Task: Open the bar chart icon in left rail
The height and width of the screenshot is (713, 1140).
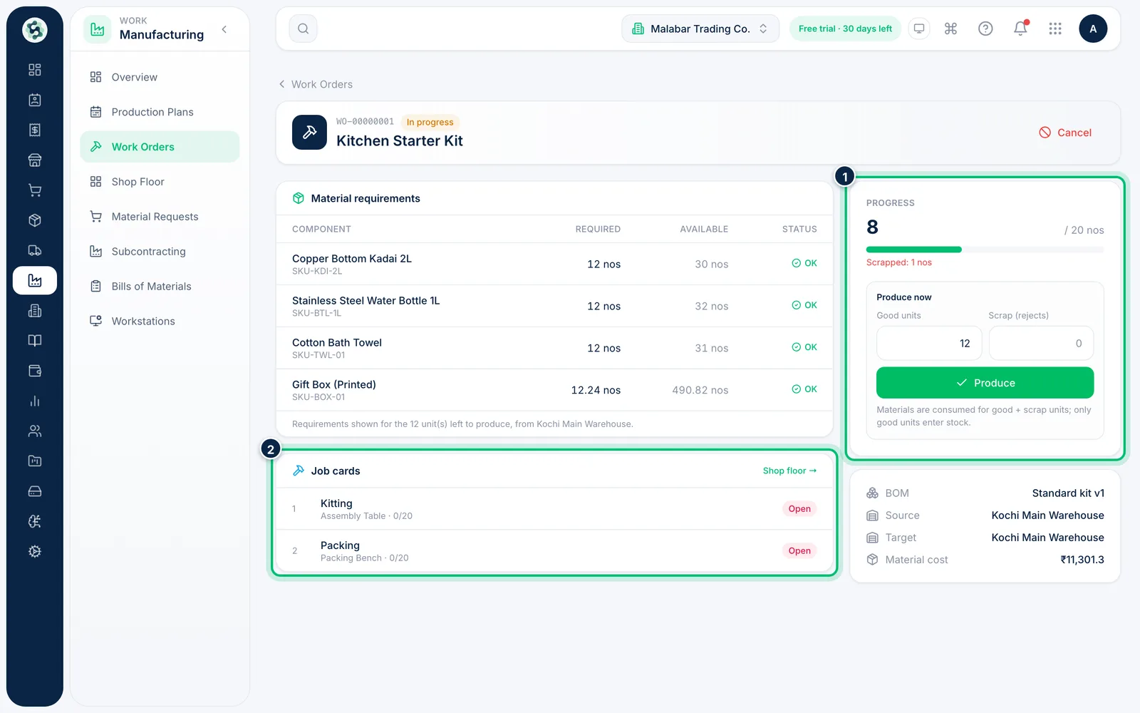Action: click(x=35, y=401)
